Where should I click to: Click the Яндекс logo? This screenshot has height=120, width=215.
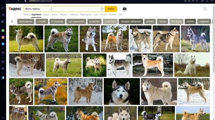click(15, 9)
